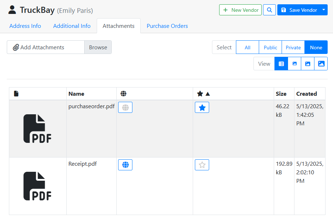Click the search magnifier icon button
The image size is (333, 220).
[269, 10]
